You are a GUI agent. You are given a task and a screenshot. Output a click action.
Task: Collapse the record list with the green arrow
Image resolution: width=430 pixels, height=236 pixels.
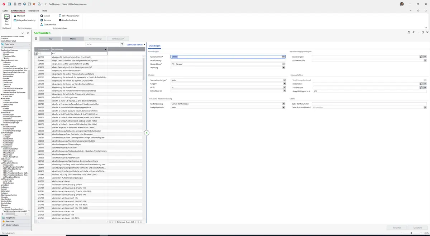click(147, 133)
